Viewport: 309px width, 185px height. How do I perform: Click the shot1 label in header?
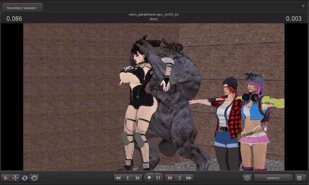(x=153, y=19)
